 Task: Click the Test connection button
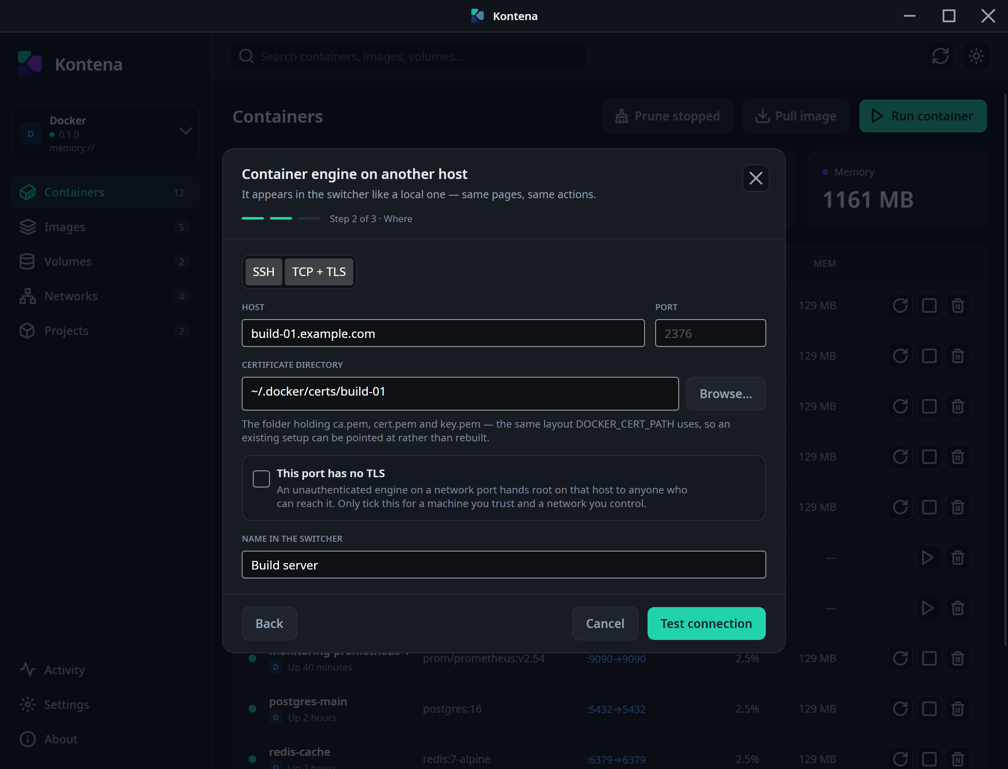(706, 623)
